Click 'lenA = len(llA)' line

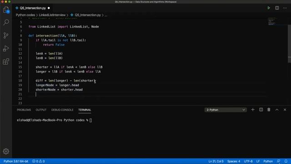[x=49, y=54]
